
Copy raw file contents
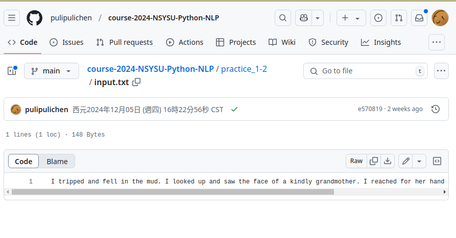click(374, 161)
